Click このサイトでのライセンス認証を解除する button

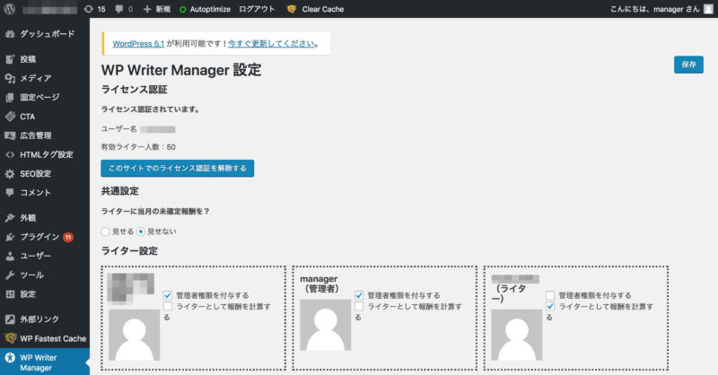(177, 168)
